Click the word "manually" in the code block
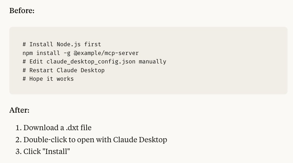Screen dimensions: 293x163 (153, 62)
